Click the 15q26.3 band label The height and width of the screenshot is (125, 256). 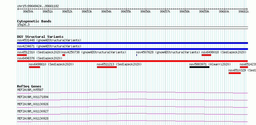coord(23,25)
